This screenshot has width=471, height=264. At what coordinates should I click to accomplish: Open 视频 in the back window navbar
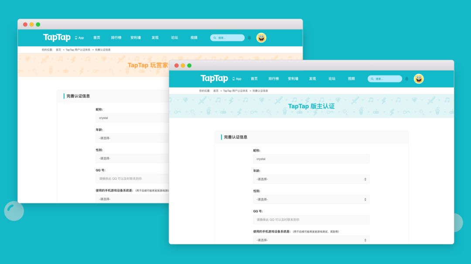[194, 37]
